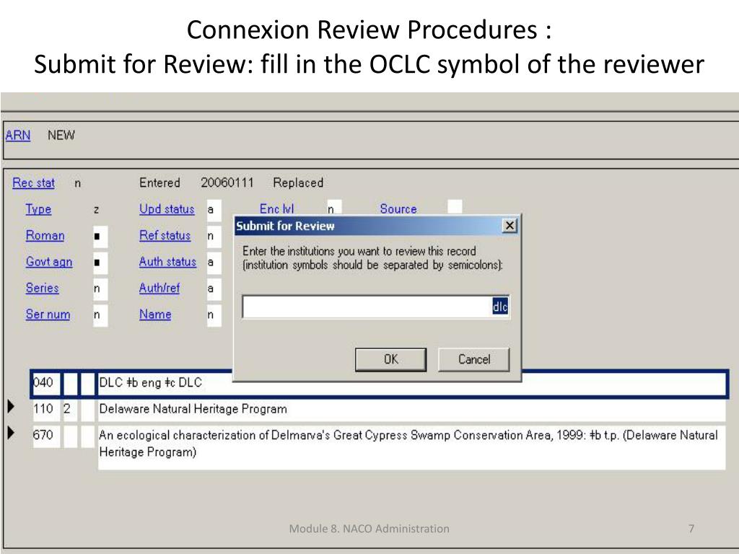Viewport: 739px width, 554px height.
Task: Expand arrow beside field 670
Action: (11, 433)
